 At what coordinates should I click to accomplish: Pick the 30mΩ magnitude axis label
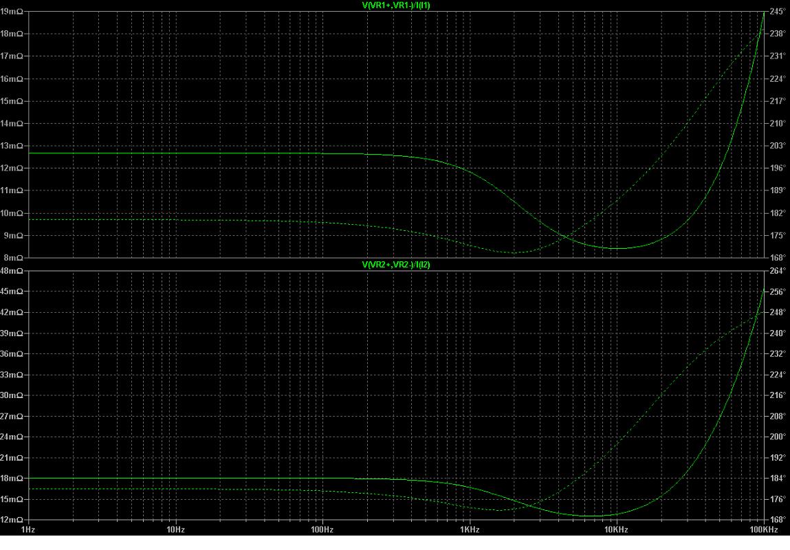click(12, 395)
